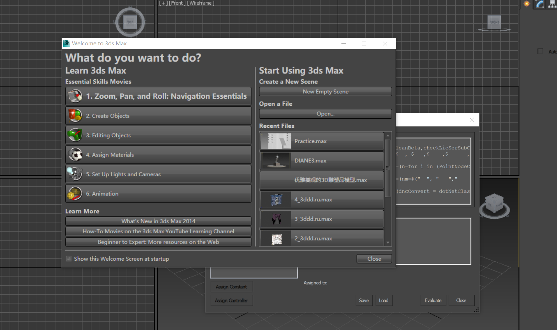This screenshot has height=330, width=557.
Task: Open the Hierarchy panel icon
Action: [552, 4]
